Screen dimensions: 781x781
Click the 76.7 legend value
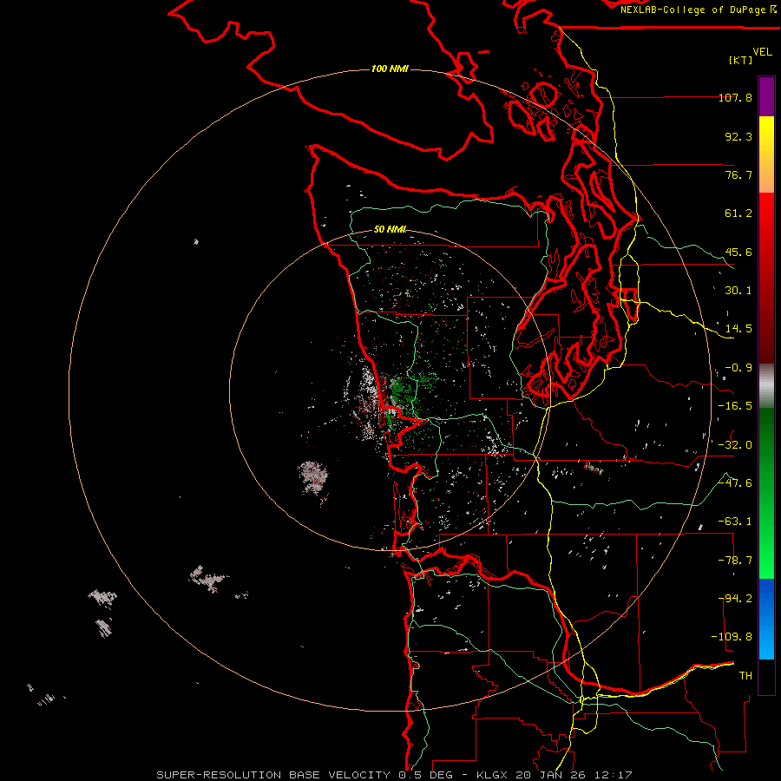(738, 174)
